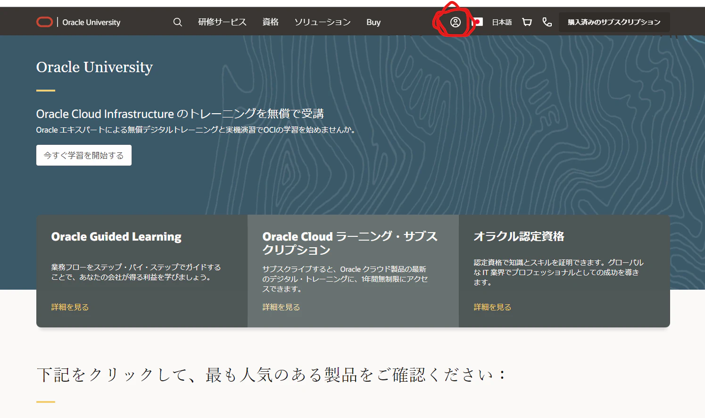The height and width of the screenshot is (418, 705).
Task: Click the '業務フローをステップ・バイ・ステップでガイドする' description
Action: 136,272
